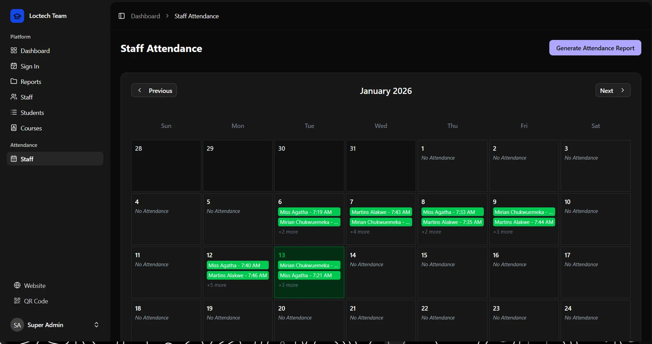Click the highlighted day 13 cell number
The width and height of the screenshot is (652, 344).
pyautogui.click(x=282, y=255)
